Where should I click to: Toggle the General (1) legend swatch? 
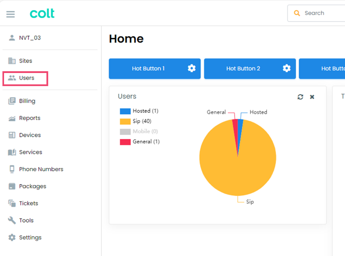point(125,142)
